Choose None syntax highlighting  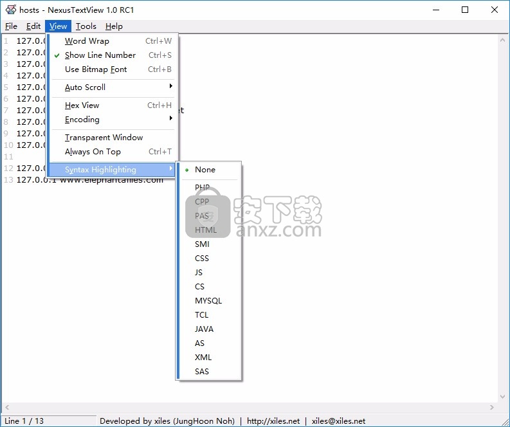210,170
